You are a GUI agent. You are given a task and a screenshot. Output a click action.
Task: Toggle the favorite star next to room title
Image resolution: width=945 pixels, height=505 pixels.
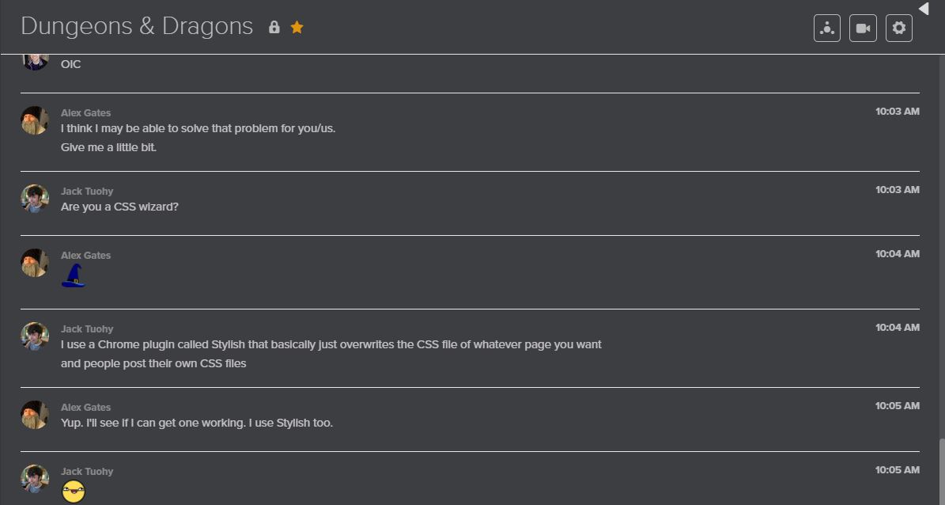tap(297, 27)
